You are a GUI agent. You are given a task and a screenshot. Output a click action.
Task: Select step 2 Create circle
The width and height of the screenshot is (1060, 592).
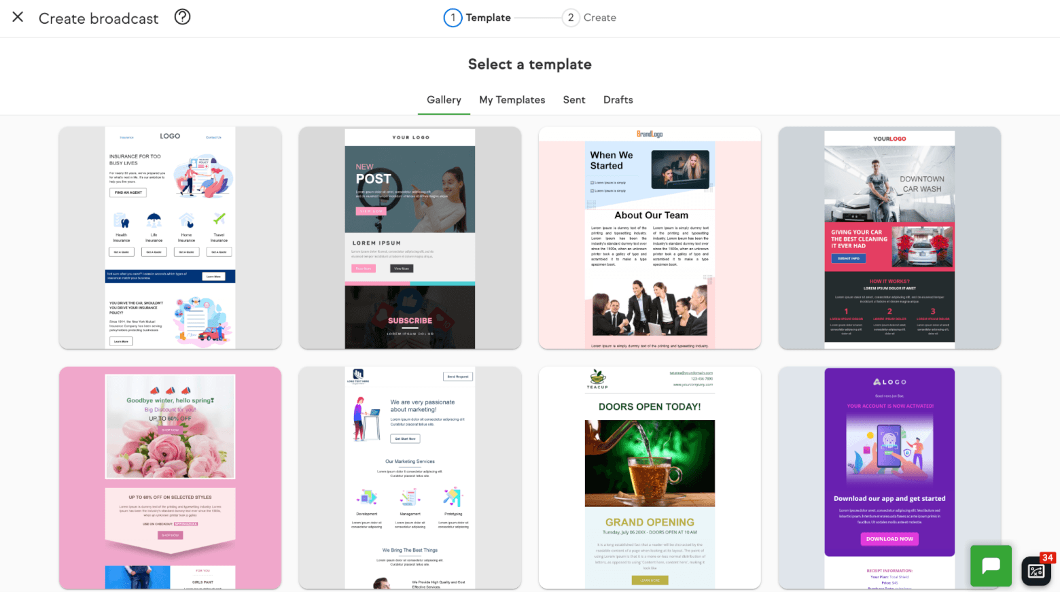[x=571, y=17]
